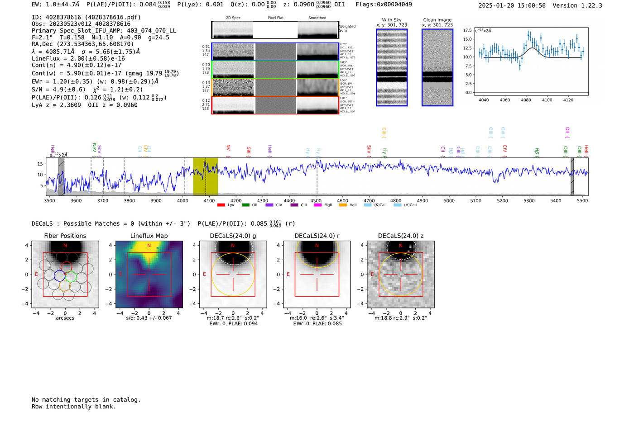Click the 403_LL_078 fiber label
Image resolution: width=634 pixels, height=431 pixels.
(x=348, y=58)
